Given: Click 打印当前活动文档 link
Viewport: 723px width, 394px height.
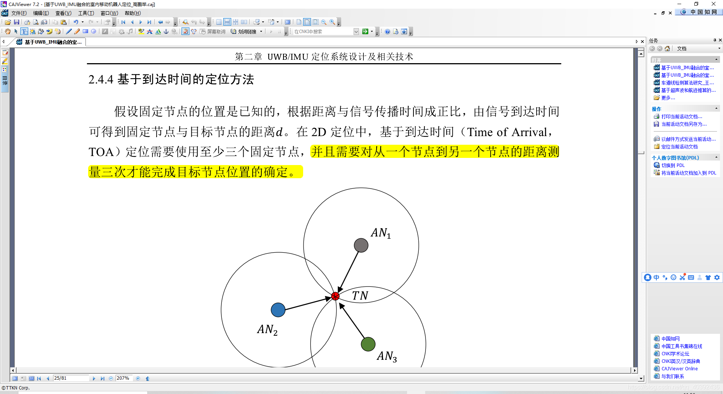Looking at the screenshot, I should click(682, 117).
